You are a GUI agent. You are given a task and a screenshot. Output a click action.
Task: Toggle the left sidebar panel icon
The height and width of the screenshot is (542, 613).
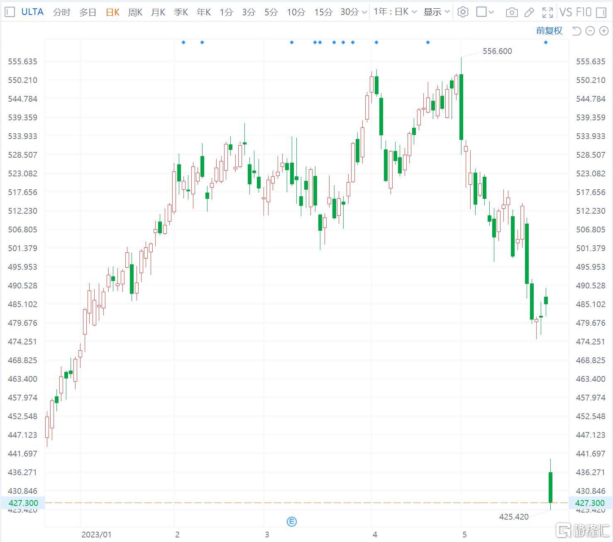click(x=9, y=12)
